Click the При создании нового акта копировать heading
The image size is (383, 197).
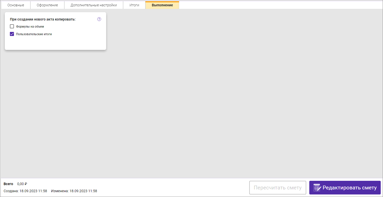tap(43, 19)
